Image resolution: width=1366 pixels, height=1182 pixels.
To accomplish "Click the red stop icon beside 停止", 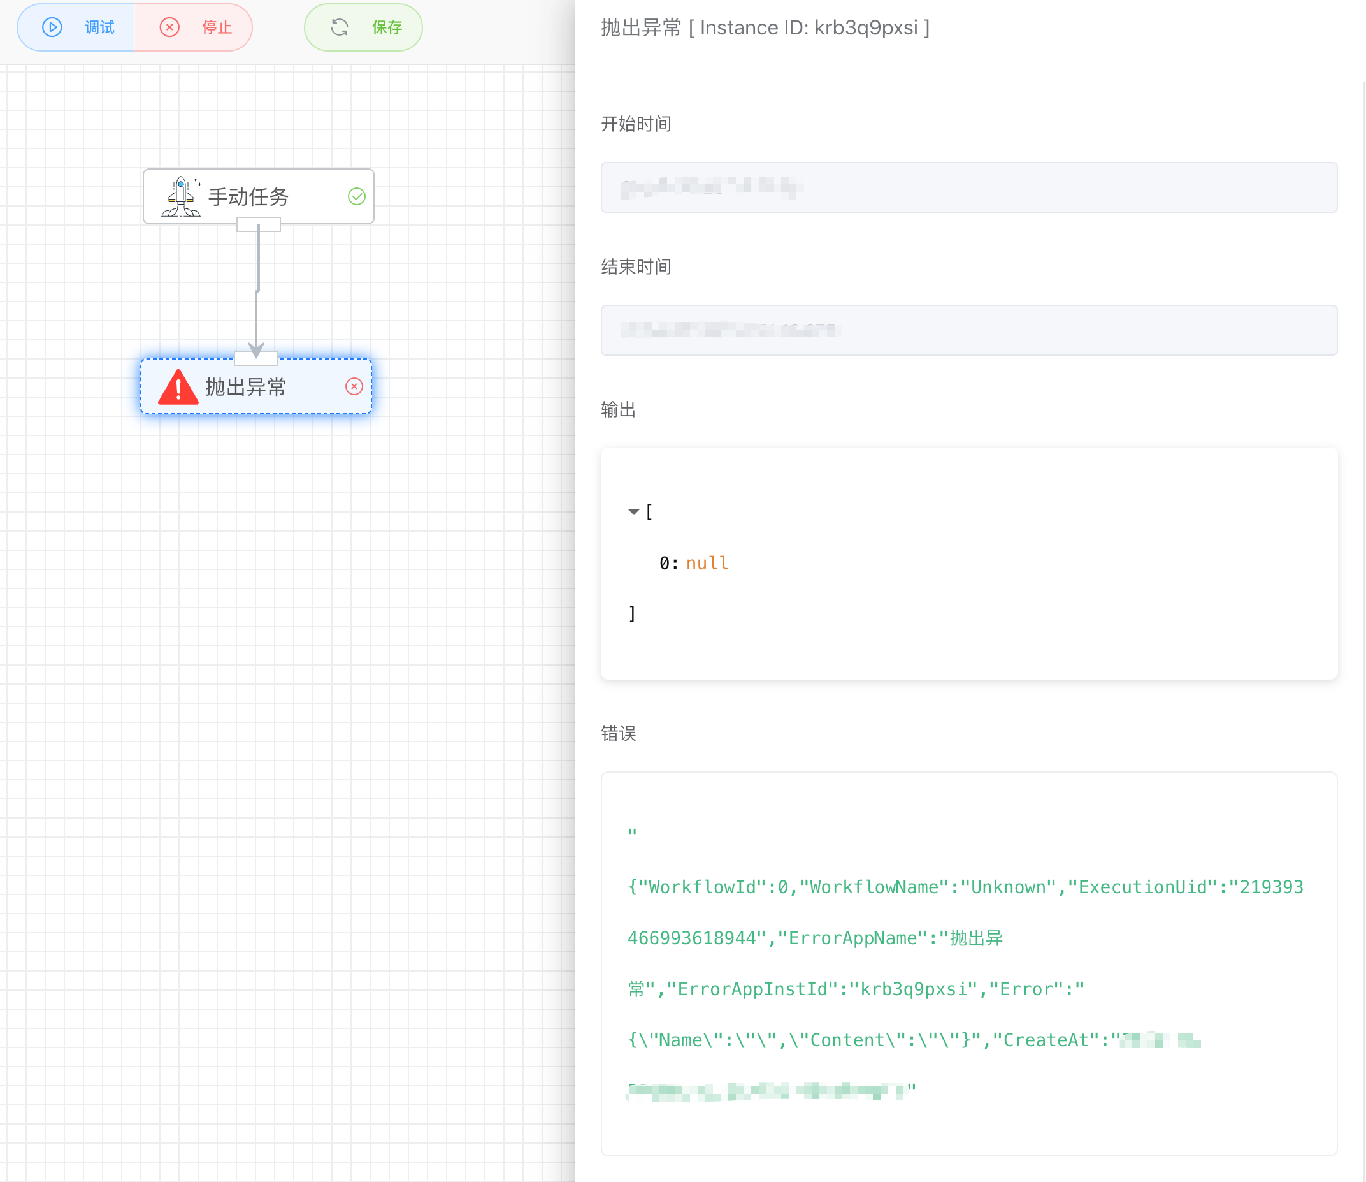I will (x=169, y=27).
